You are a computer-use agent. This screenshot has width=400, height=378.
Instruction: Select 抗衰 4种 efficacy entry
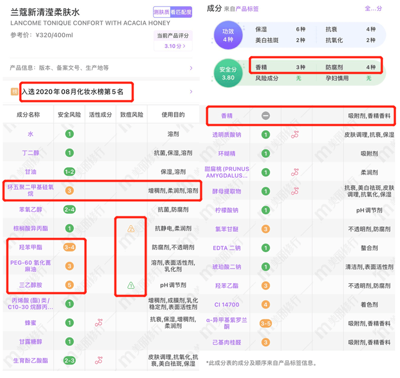tap(351, 29)
